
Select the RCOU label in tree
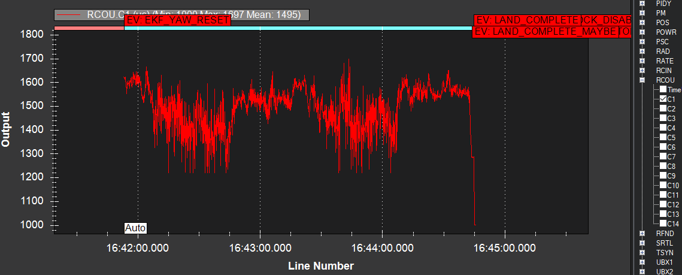tap(665, 80)
